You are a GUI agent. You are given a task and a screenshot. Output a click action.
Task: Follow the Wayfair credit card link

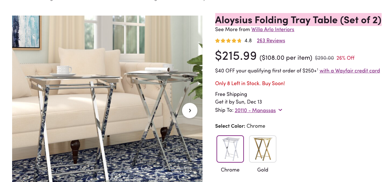click(349, 71)
